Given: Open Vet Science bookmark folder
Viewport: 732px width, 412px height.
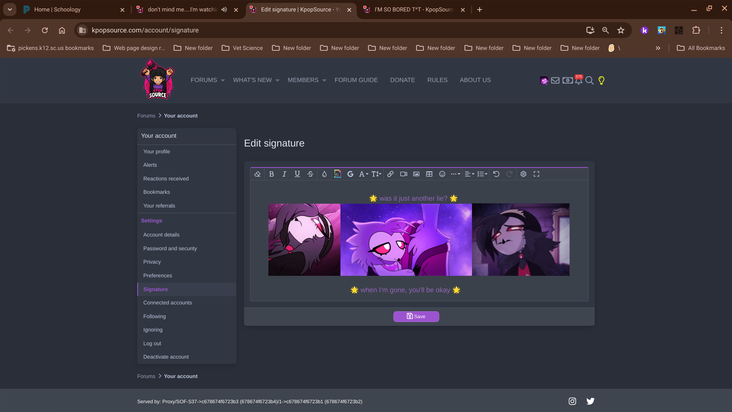Looking at the screenshot, I should 242,48.
